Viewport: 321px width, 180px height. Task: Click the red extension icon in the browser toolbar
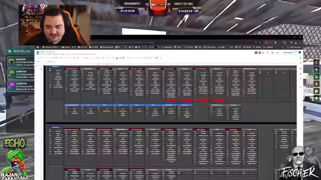pyautogui.click(x=266, y=42)
